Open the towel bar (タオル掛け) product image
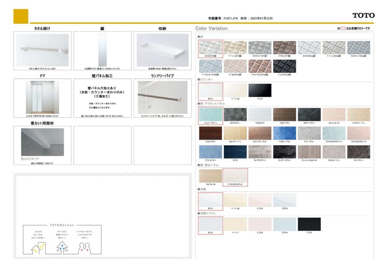384x265 pixels. [42, 50]
